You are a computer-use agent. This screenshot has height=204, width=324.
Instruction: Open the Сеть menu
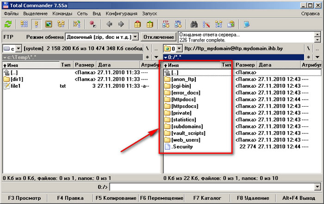click(82, 13)
